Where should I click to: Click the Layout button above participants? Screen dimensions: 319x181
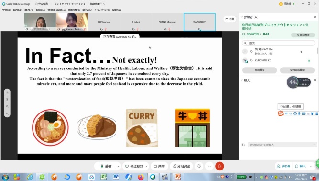(230, 19)
